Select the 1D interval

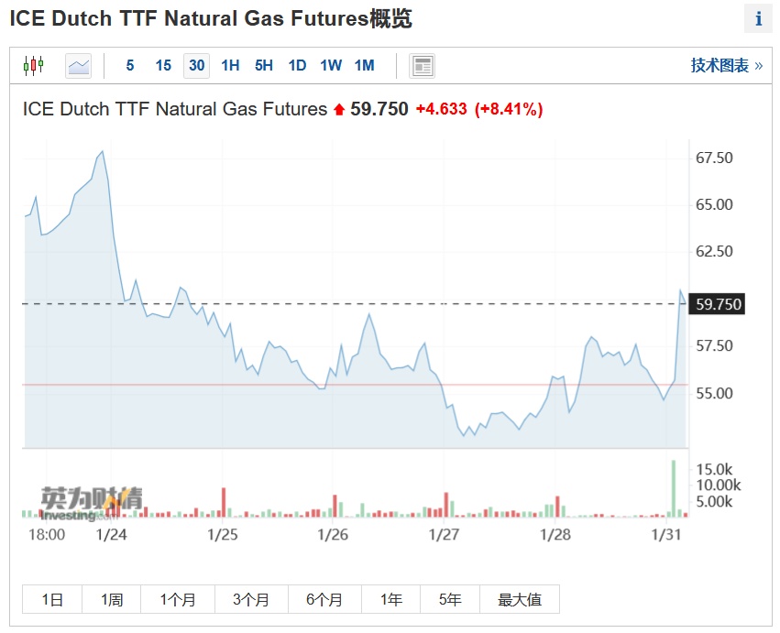(x=297, y=65)
